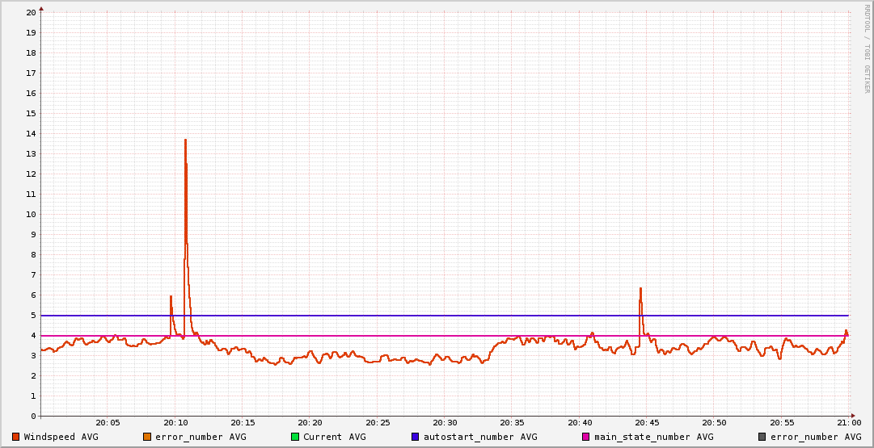The width and height of the screenshot is (874, 448).
Task: Select the main_state_number AVG legend text
Action: (x=653, y=437)
